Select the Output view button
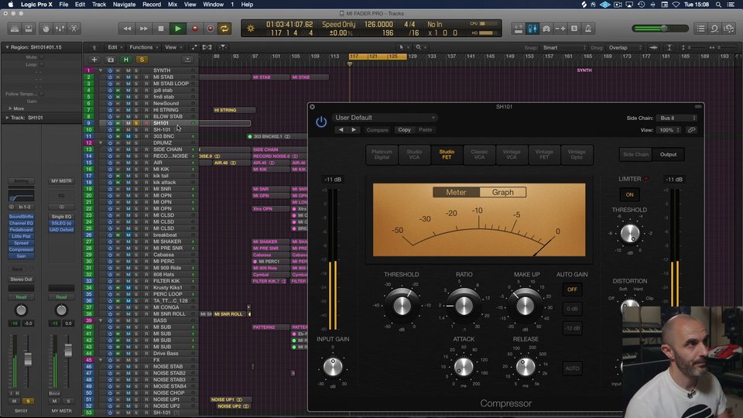The height and width of the screenshot is (418, 743). coord(668,155)
